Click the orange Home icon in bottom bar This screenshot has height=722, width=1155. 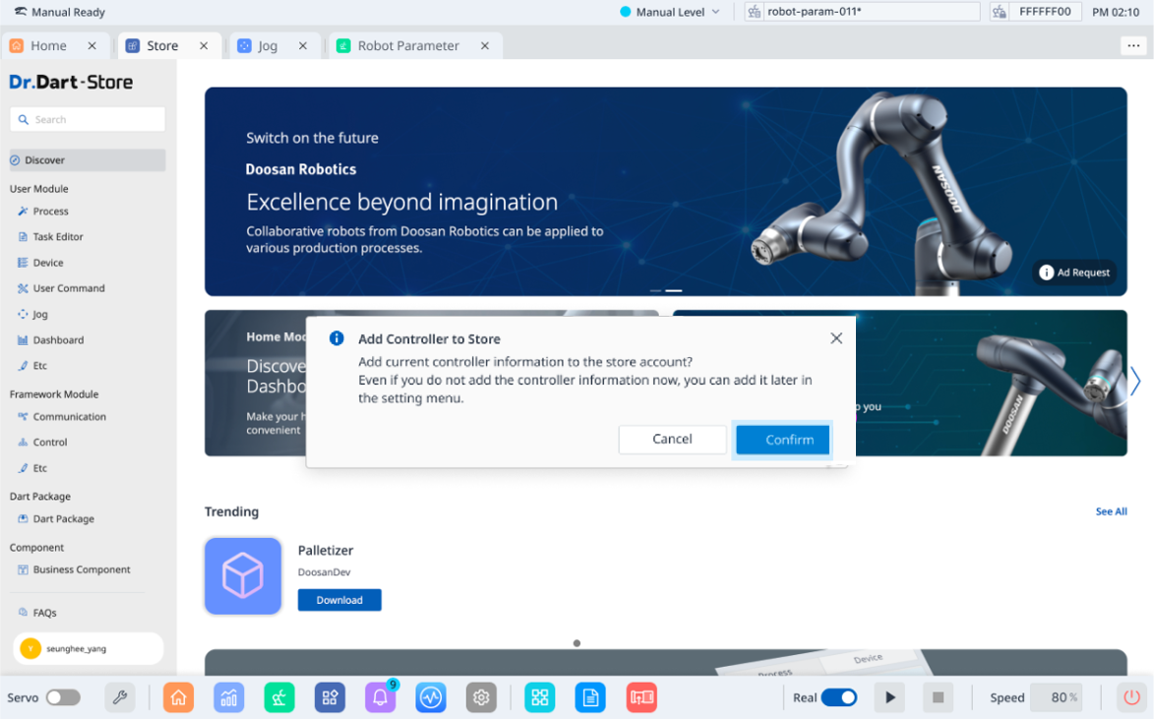click(179, 697)
